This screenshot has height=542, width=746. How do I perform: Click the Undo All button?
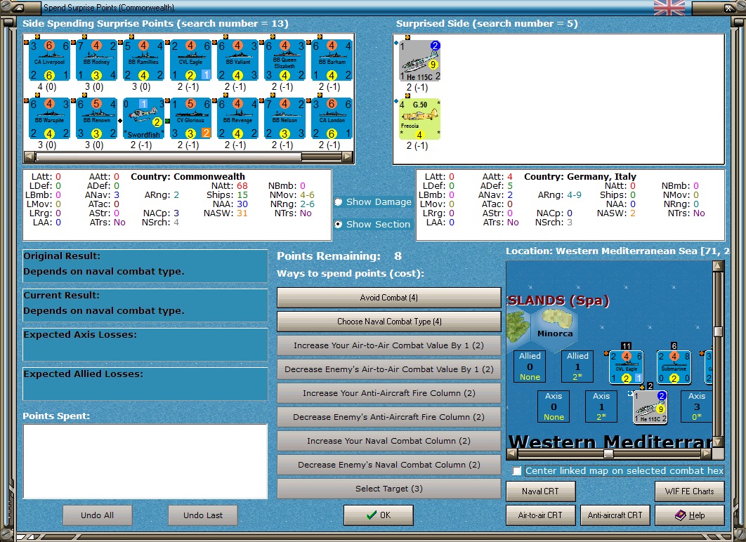click(97, 515)
